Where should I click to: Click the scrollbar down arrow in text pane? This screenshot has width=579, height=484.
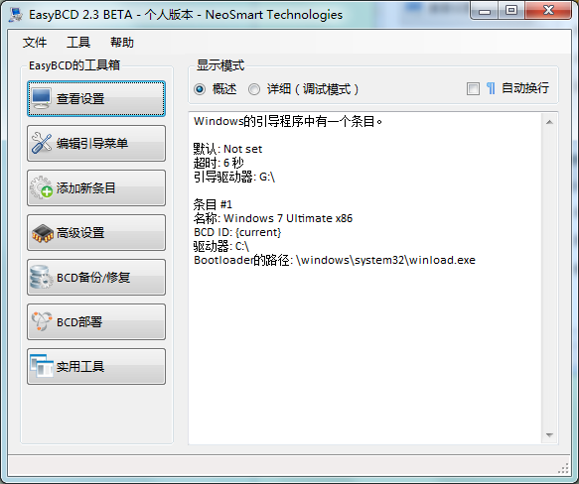click(x=549, y=435)
